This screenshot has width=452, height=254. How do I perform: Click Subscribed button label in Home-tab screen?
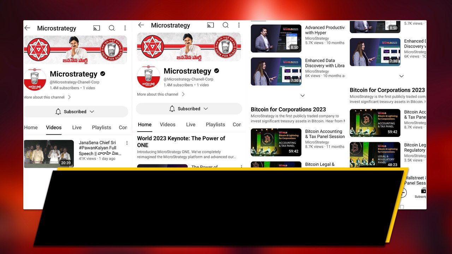pyautogui.click(x=189, y=109)
